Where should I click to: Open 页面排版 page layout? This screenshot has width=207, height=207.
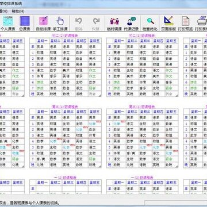(x=168, y=24)
